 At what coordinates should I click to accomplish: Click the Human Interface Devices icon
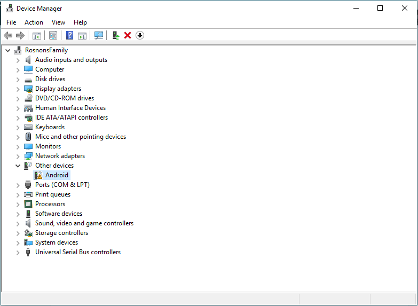point(28,108)
